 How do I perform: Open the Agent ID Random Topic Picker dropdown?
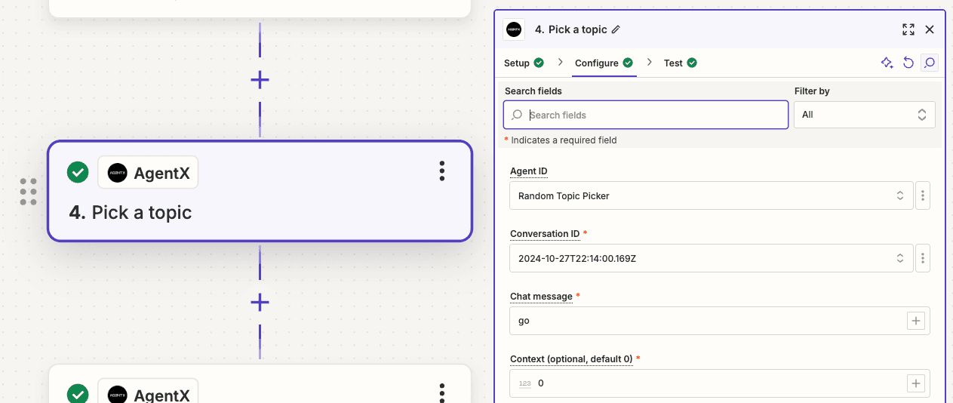point(712,195)
